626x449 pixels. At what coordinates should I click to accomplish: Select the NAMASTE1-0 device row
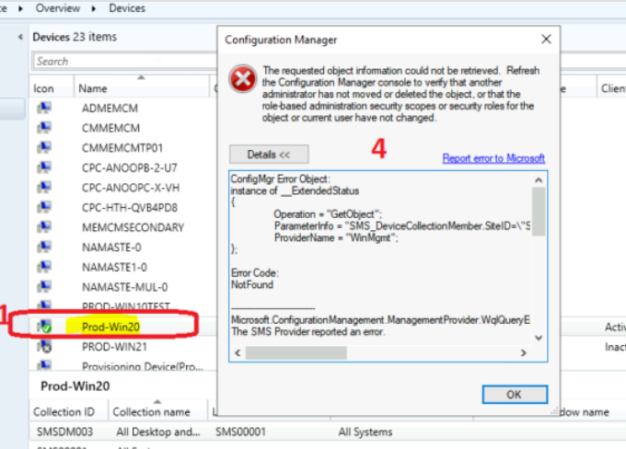123,267
